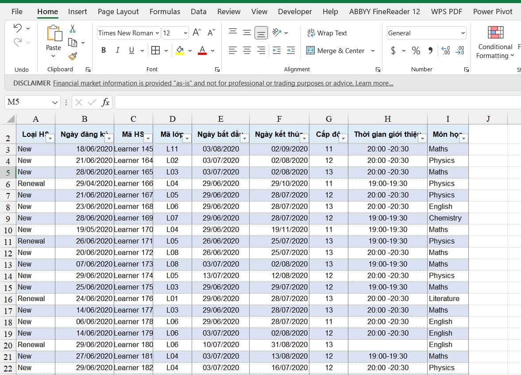This screenshot has height=375, width=521.
Task: Decrease font size with smaller A icon
Action: click(x=211, y=33)
